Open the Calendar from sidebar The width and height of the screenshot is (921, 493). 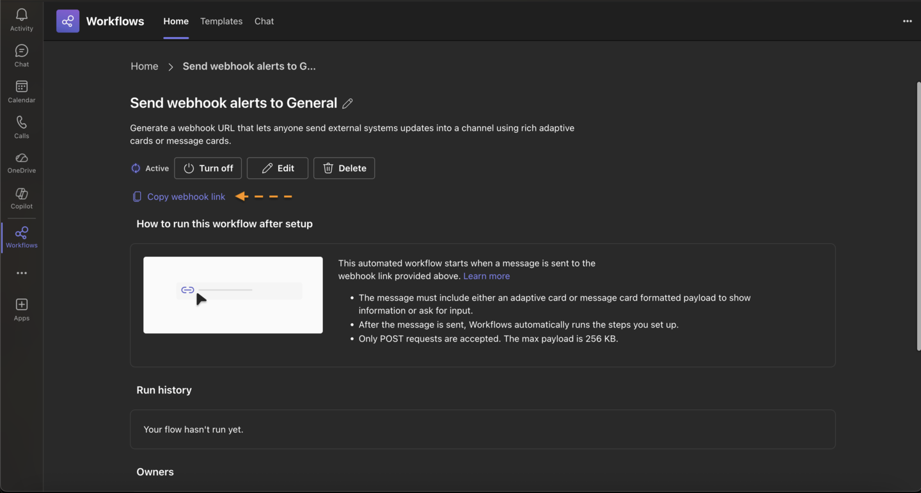point(21,91)
